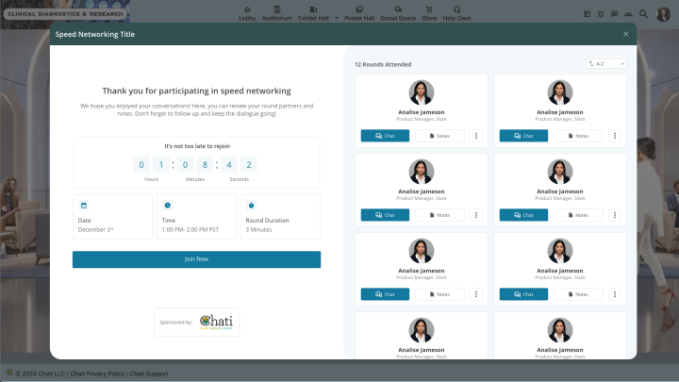Click the '1:00 PM- 2:00 PM PST' time value
The height and width of the screenshot is (382, 679).
pyautogui.click(x=190, y=229)
